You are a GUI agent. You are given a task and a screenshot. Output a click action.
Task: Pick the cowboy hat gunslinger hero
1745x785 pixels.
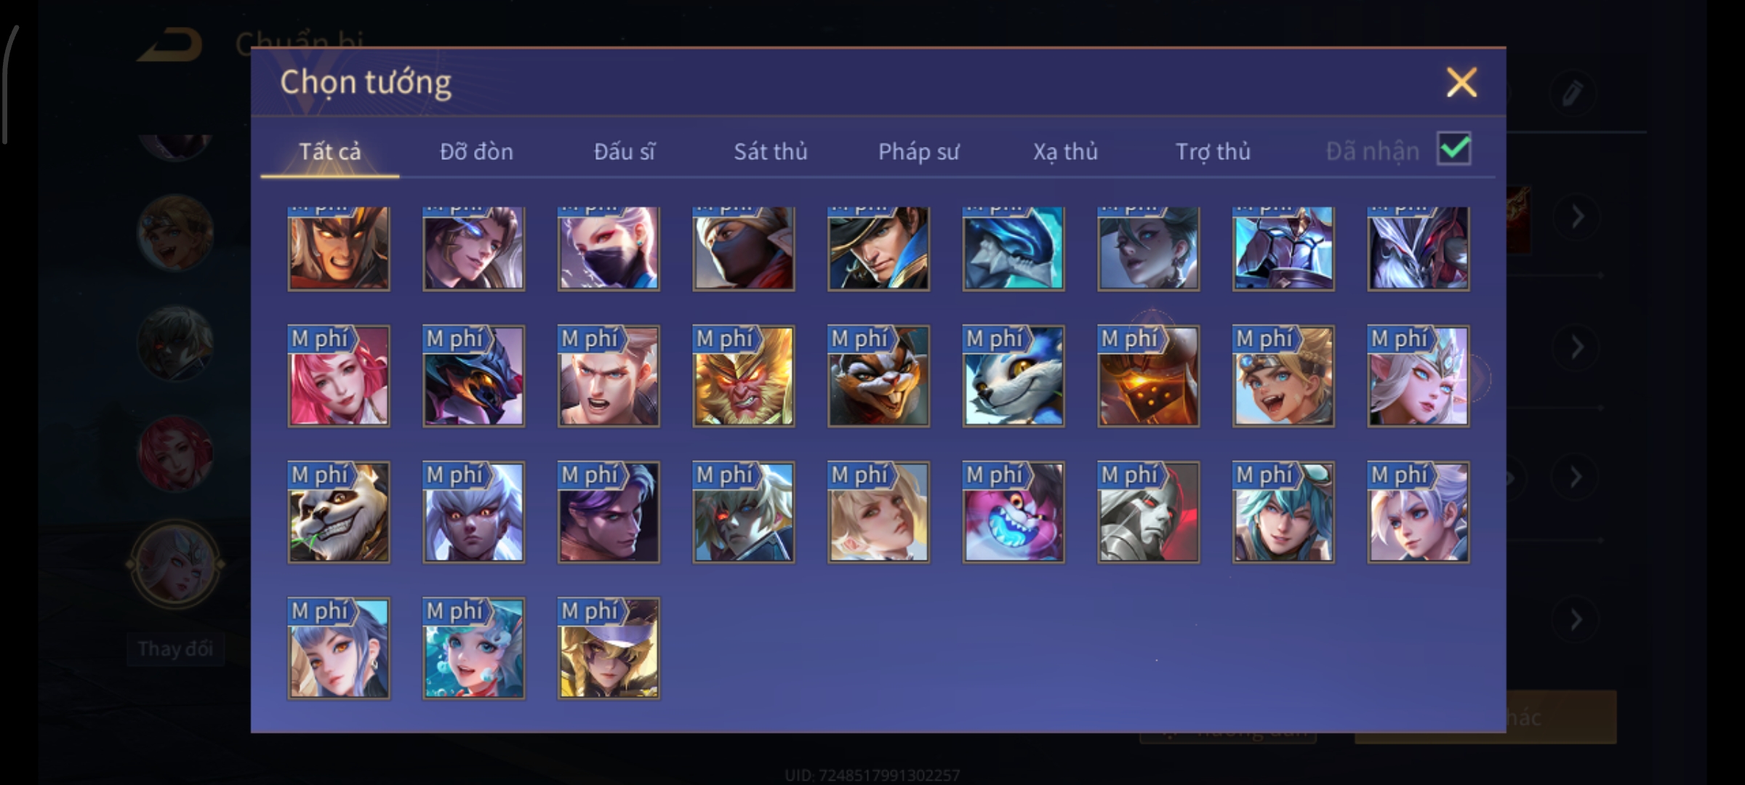point(878,249)
